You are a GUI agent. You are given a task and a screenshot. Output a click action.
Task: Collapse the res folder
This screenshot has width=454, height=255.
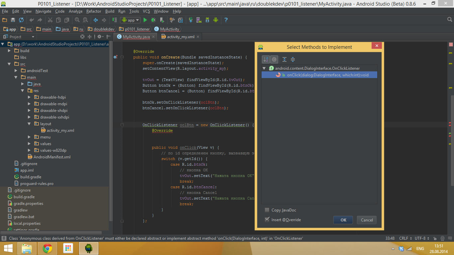tap(23, 91)
